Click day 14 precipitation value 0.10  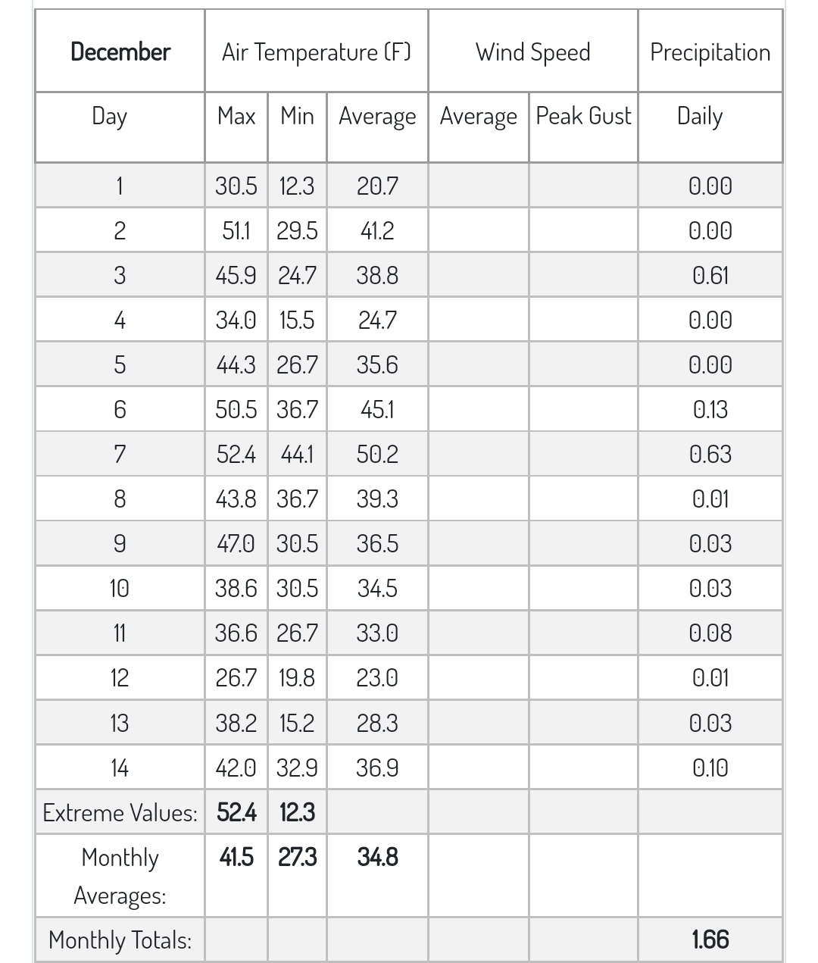tap(710, 768)
